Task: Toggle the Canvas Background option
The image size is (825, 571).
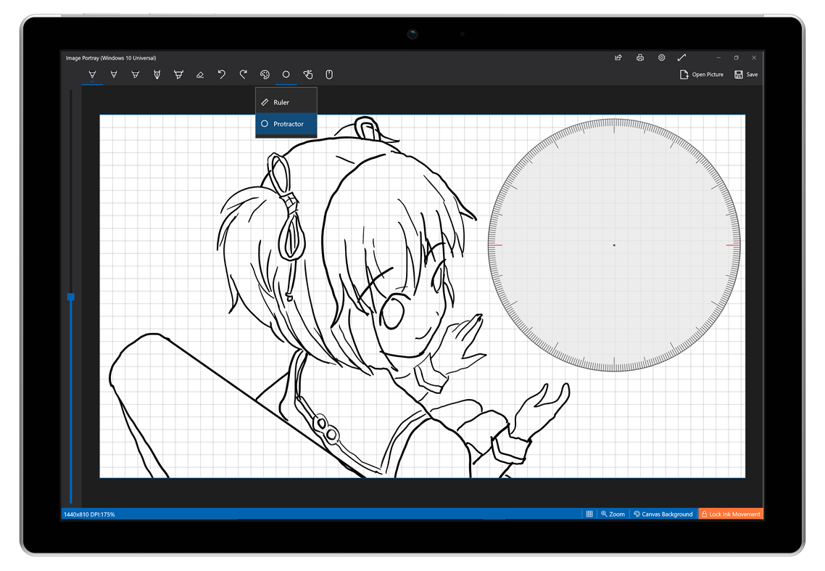Action: (663, 514)
